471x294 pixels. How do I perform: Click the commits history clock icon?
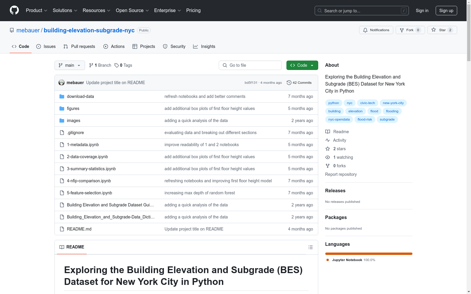tap(289, 83)
